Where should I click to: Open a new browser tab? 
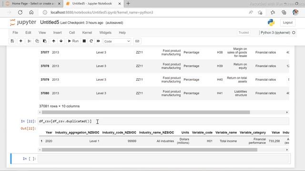pos(128,3)
